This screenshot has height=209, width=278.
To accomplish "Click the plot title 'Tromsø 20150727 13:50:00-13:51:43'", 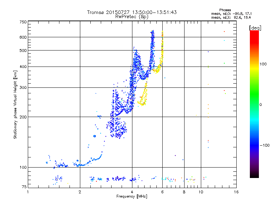I will point(132,12).
